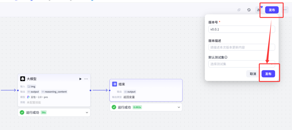The image size is (292, 130).
Task: Click the reasoning_content output tag
Action: [54, 92]
